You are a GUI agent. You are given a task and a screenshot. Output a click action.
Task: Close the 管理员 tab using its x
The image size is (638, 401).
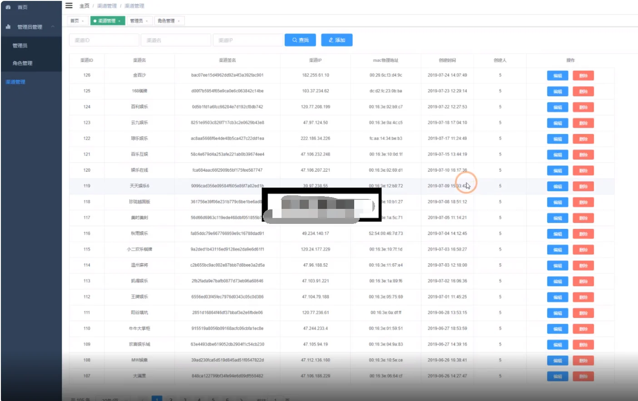click(147, 21)
